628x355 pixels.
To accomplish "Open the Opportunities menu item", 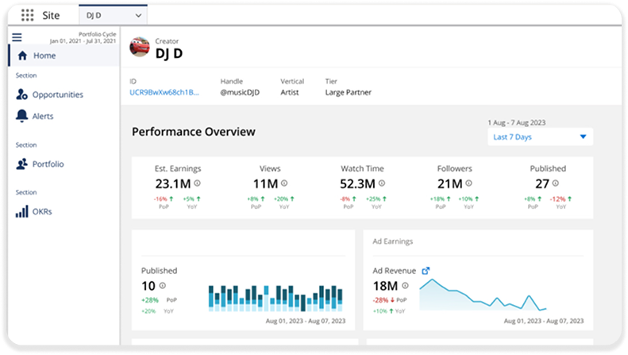I will tap(57, 95).
